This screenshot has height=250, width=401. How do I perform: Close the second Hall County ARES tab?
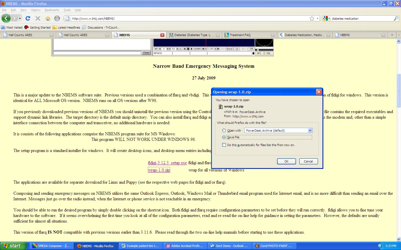107,35
